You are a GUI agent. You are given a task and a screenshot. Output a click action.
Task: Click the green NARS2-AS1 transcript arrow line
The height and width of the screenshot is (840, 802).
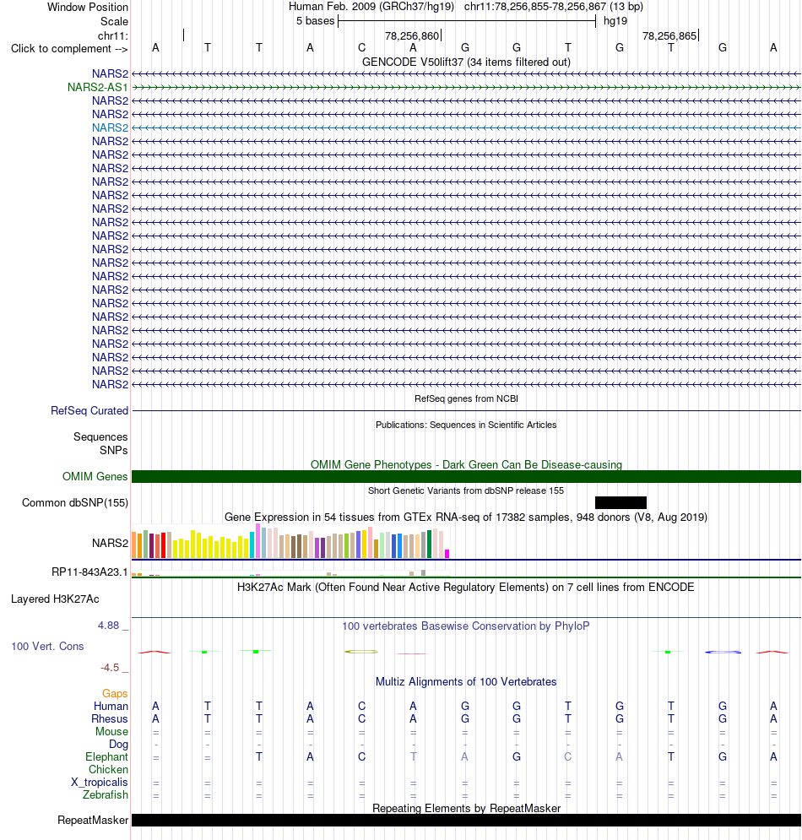pos(466,87)
